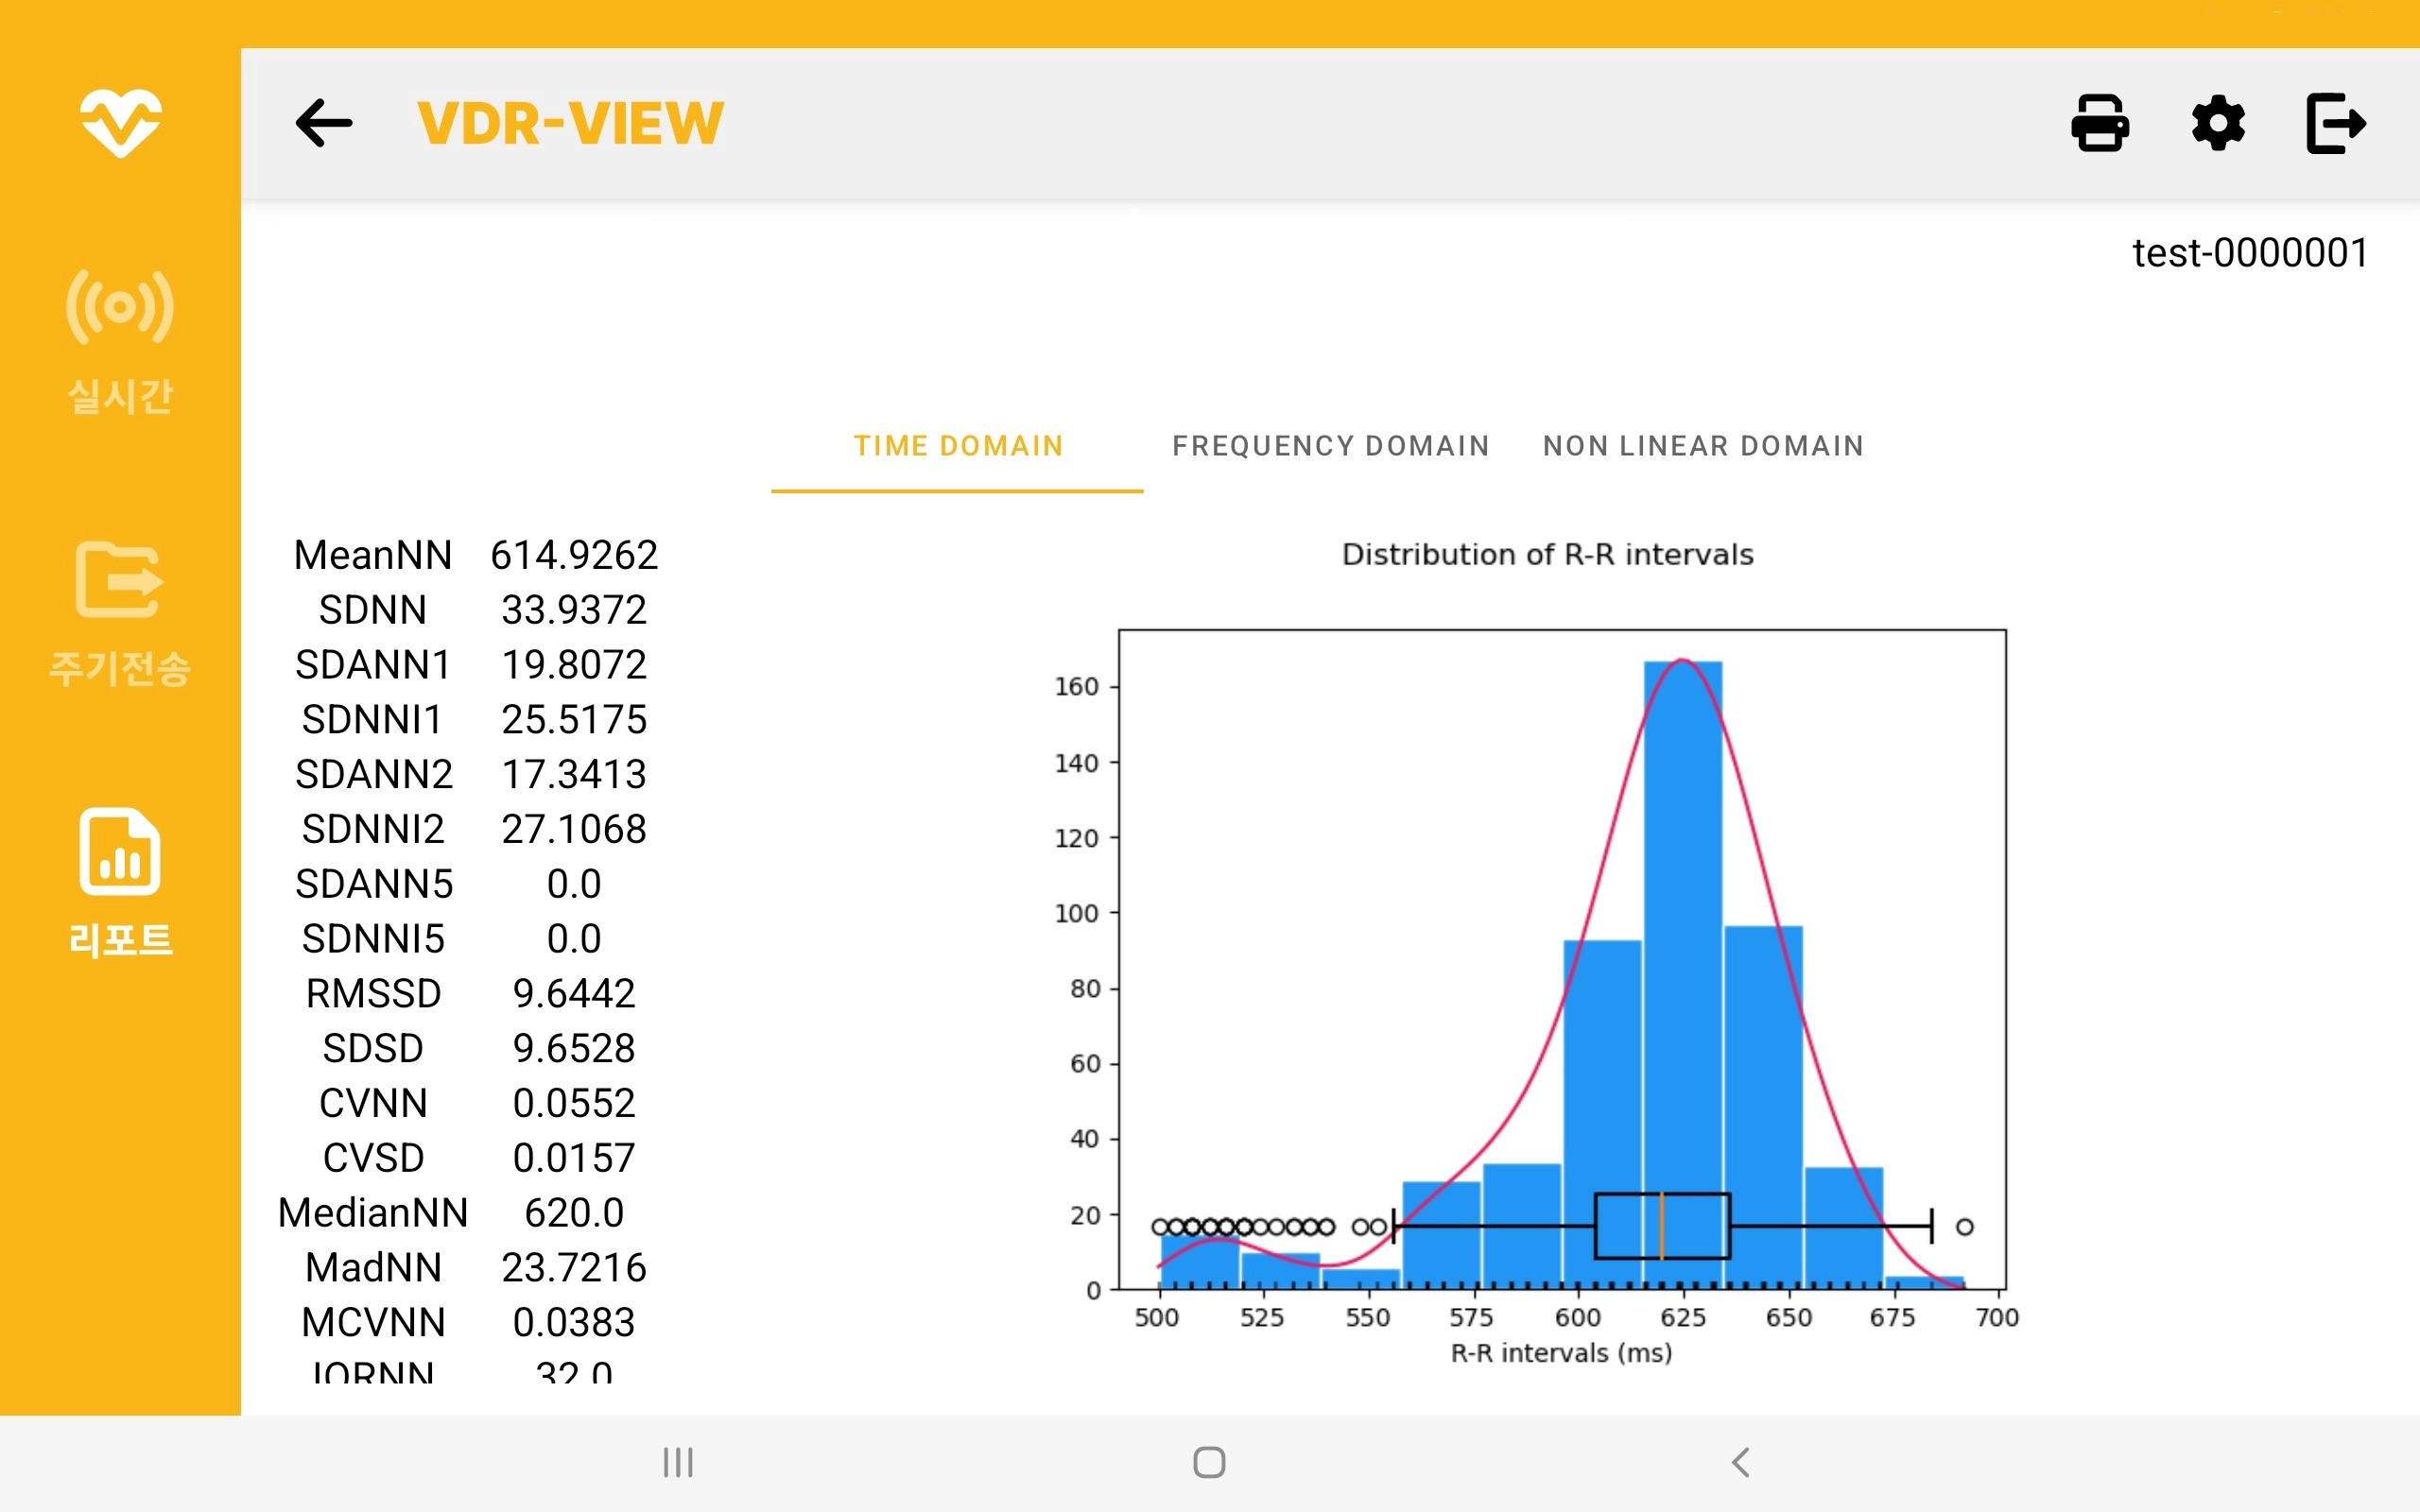Click the SDANN5 label
Image resolution: width=2420 pixels, height=1512 pixels.
pos(374,885)
